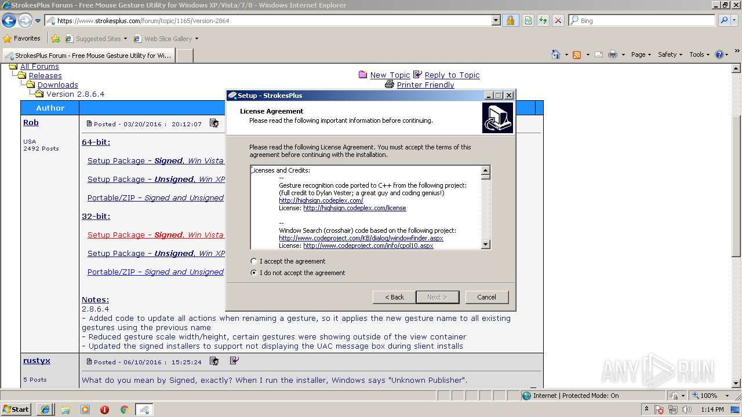Viewport: 742px width, 417px height.
Task: Show hidden tray icons arrow
Action: pos(646,409)
